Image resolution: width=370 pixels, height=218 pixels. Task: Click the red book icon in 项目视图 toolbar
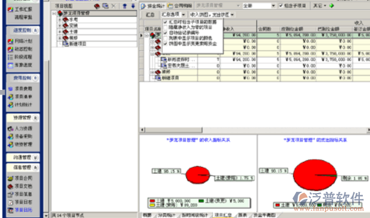pyautogui.click(x=97, y=6)
